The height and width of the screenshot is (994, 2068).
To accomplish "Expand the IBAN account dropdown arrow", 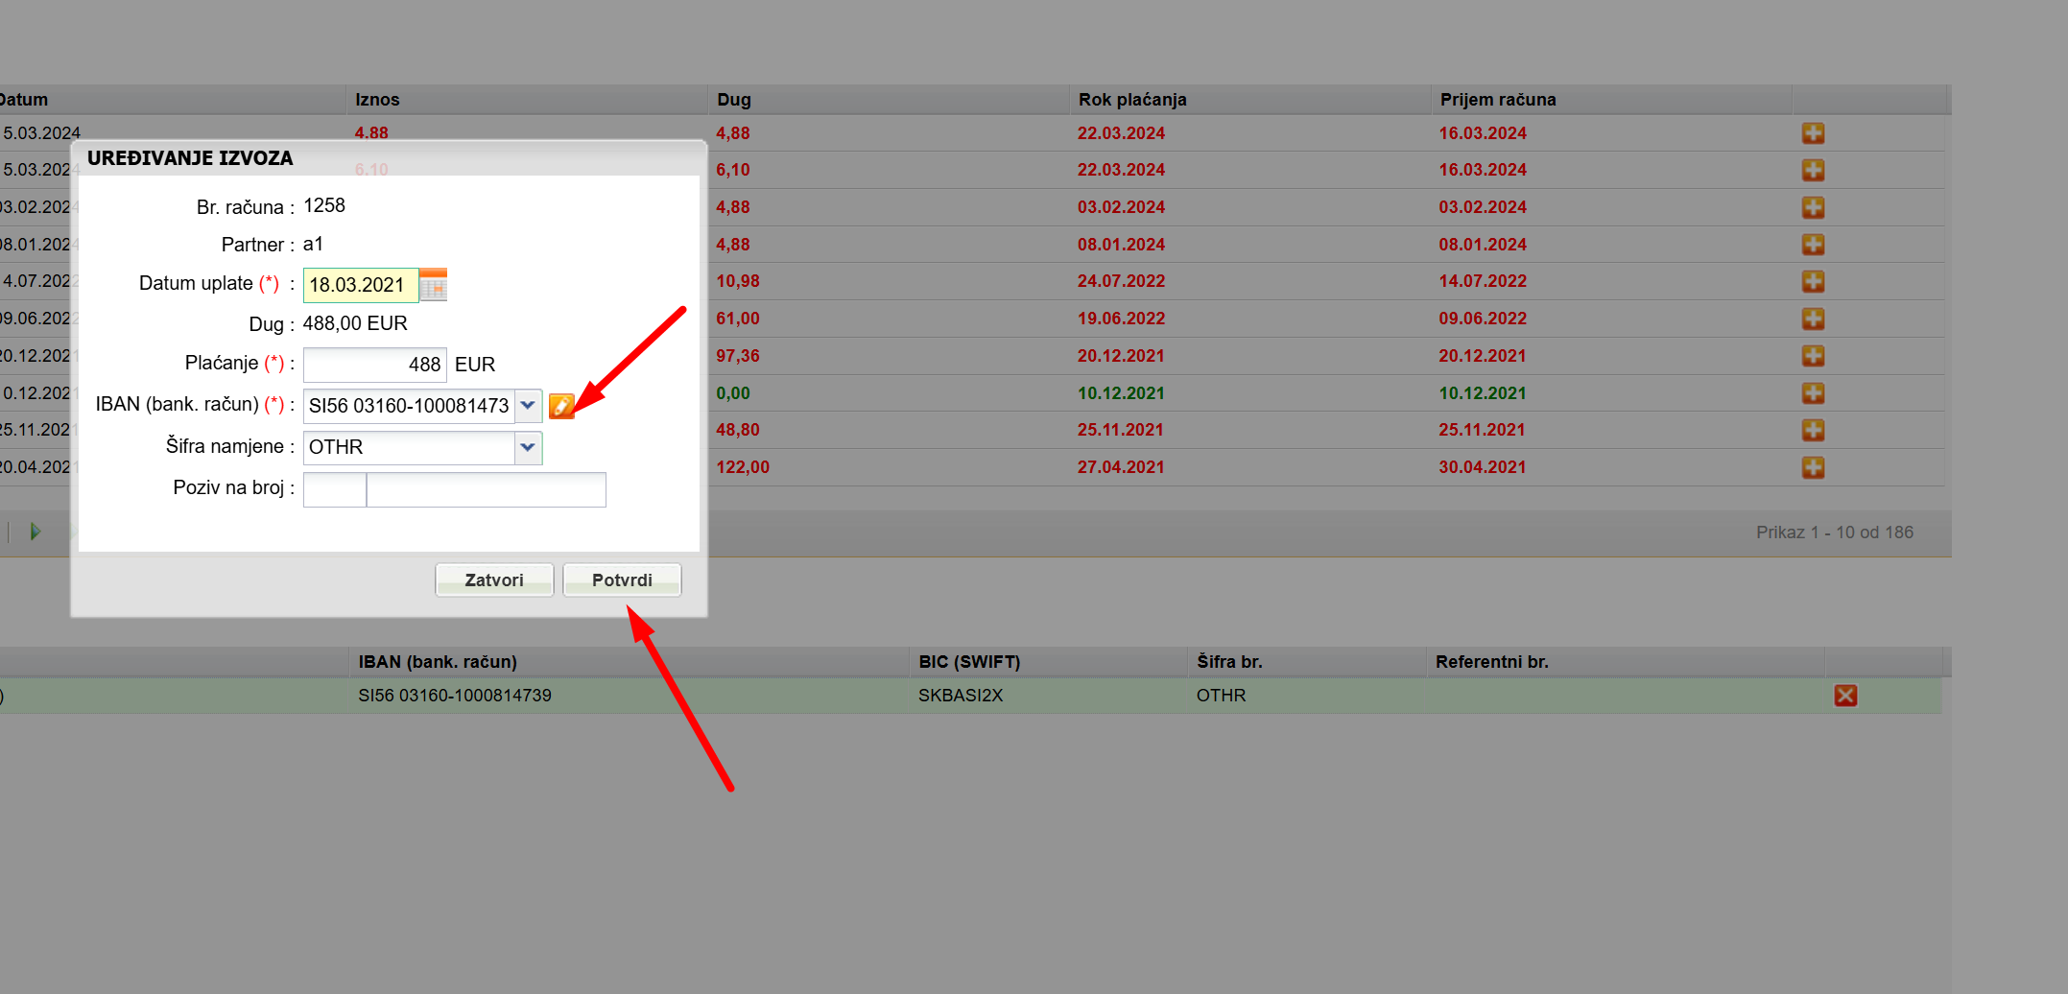I will [x=528, y=406].
